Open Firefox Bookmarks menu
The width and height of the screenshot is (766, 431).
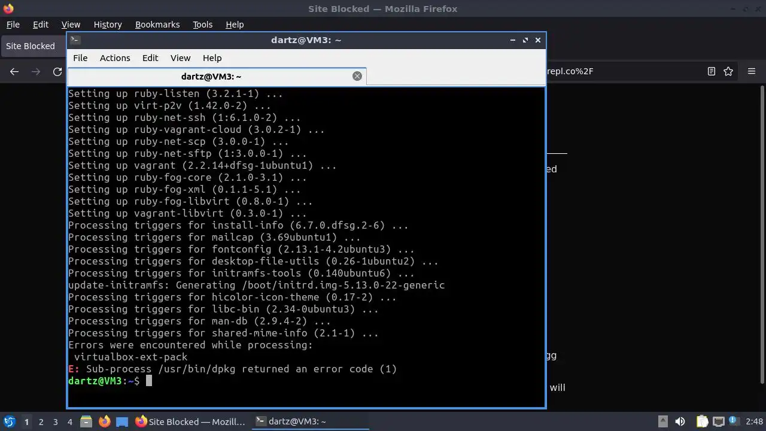click(x=157, y=25)
